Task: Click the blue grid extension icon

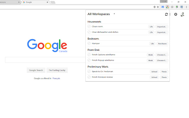Action: click(182, 7)
